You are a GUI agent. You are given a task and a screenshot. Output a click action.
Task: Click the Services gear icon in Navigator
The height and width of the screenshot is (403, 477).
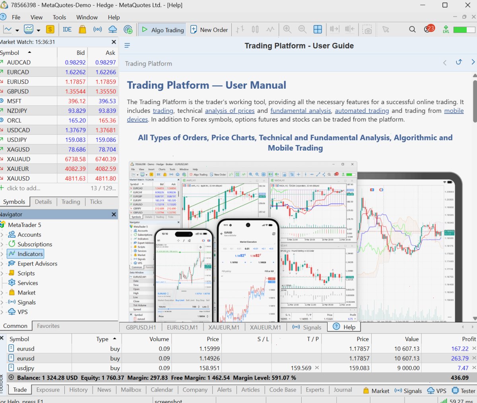12,283
